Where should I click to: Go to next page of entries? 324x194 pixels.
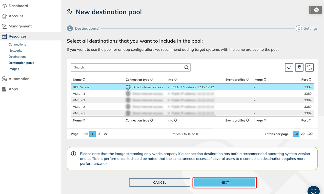tap(106, 134)
